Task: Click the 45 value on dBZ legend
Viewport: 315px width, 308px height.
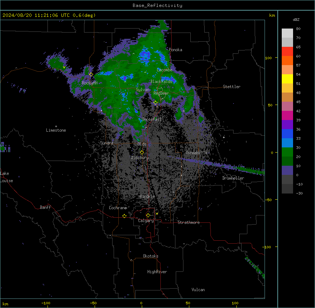Action: tap(298, 102)
